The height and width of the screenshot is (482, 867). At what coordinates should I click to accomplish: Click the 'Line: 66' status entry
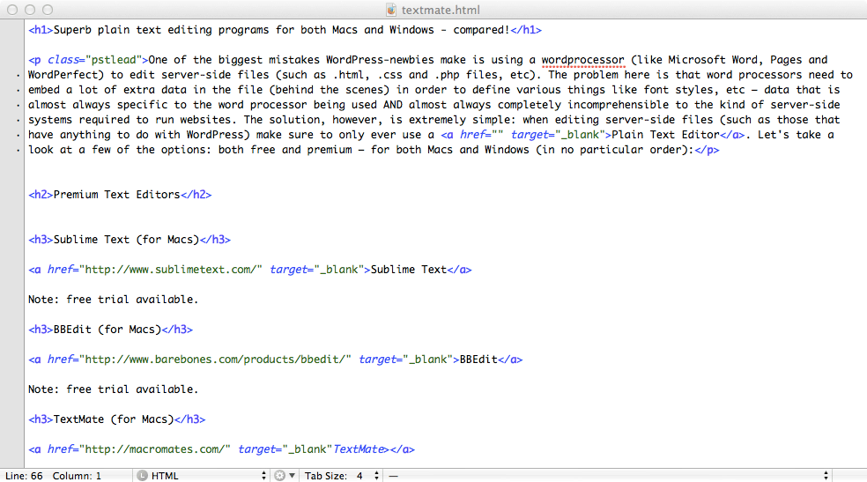pos(24,475)
